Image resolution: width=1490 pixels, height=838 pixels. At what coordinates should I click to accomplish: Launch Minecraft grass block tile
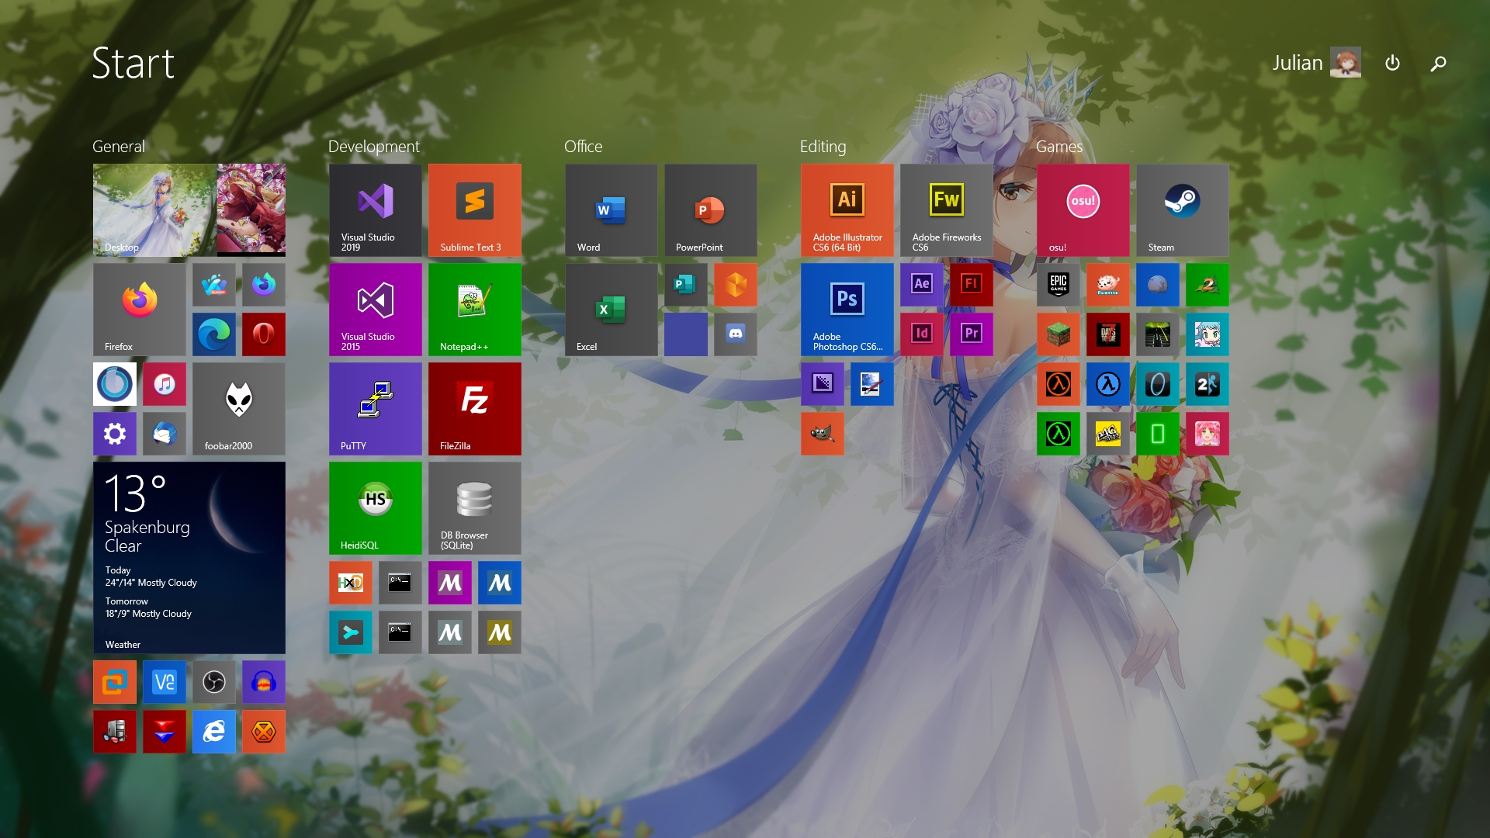click(1059, 334)
